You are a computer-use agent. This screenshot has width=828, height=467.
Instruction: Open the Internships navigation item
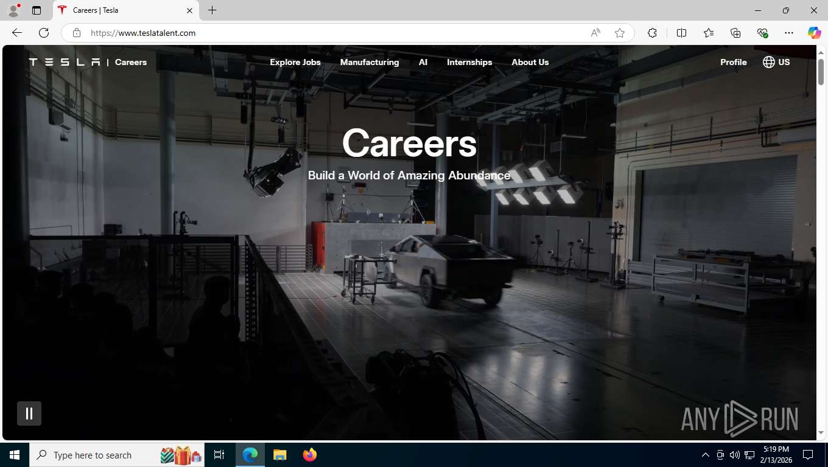469,62
